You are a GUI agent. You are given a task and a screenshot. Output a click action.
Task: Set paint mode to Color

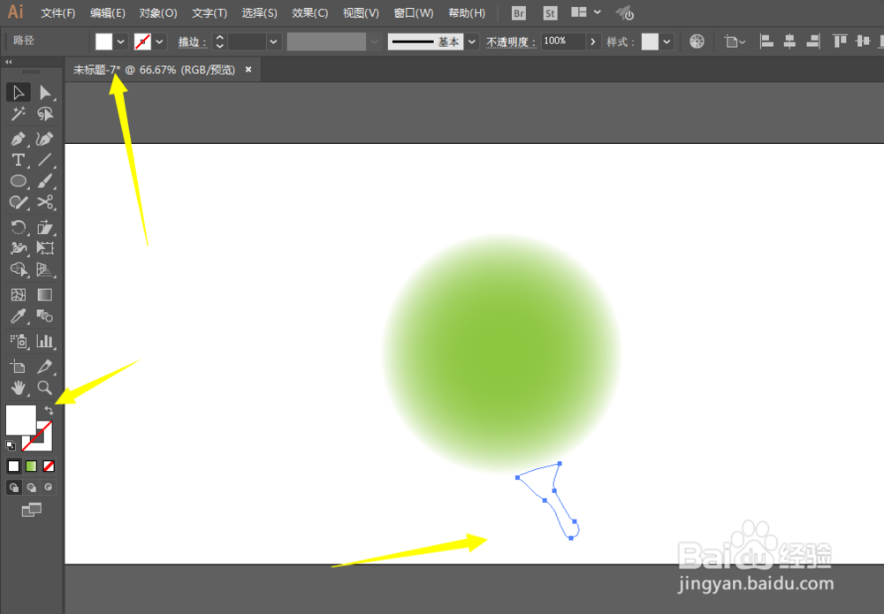pyautogui.click(x=13, y=466)
